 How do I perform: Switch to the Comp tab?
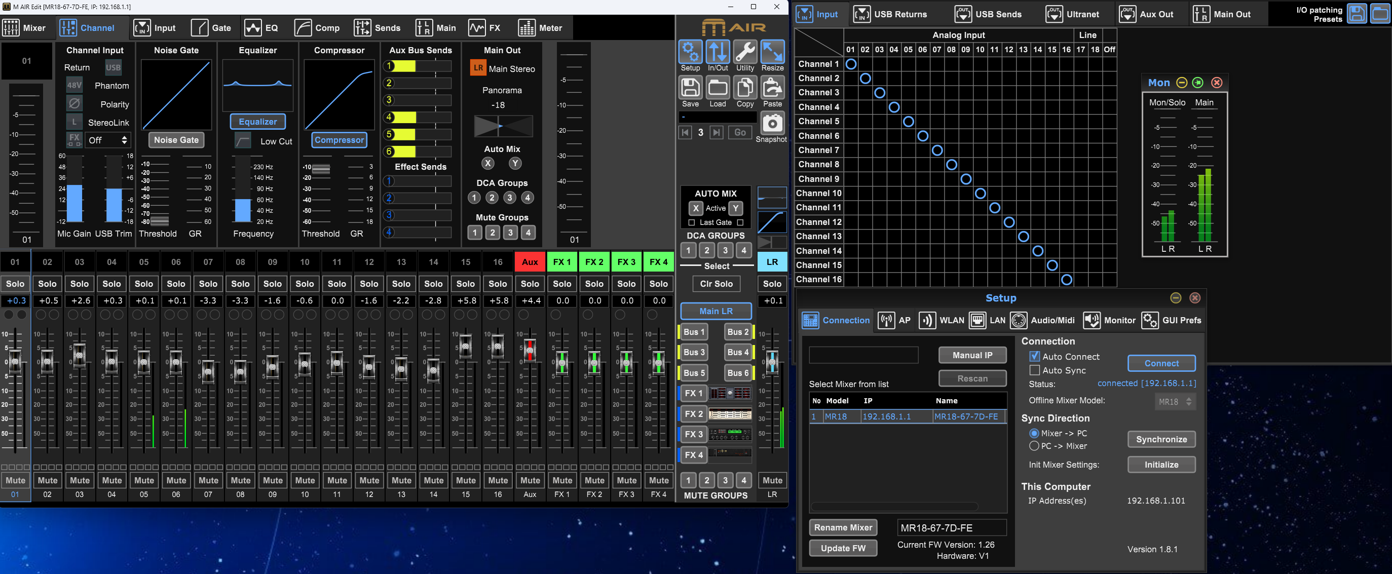point(317,27)
